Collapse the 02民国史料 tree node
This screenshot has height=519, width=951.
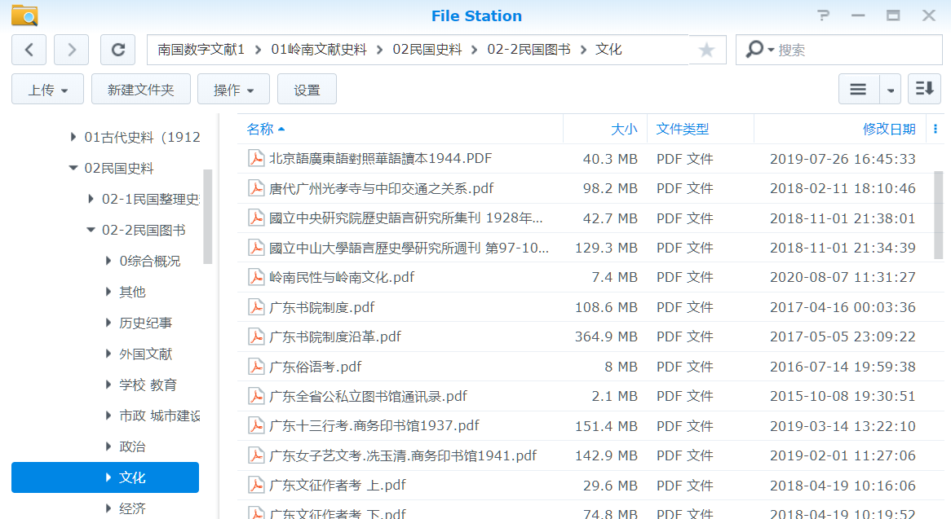click(73, 169)
